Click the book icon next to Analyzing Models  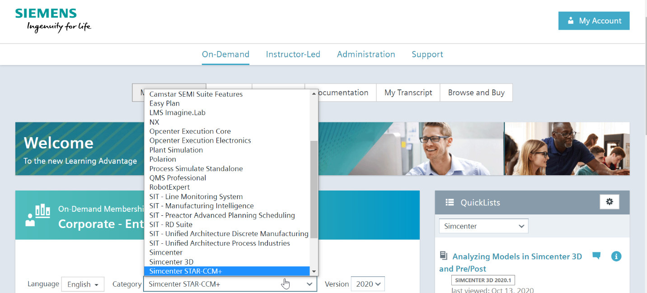[444, 256]
